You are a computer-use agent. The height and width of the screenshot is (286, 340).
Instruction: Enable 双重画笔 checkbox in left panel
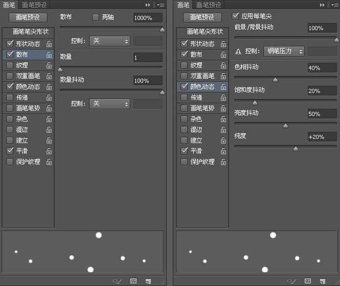tap(10, 76)
